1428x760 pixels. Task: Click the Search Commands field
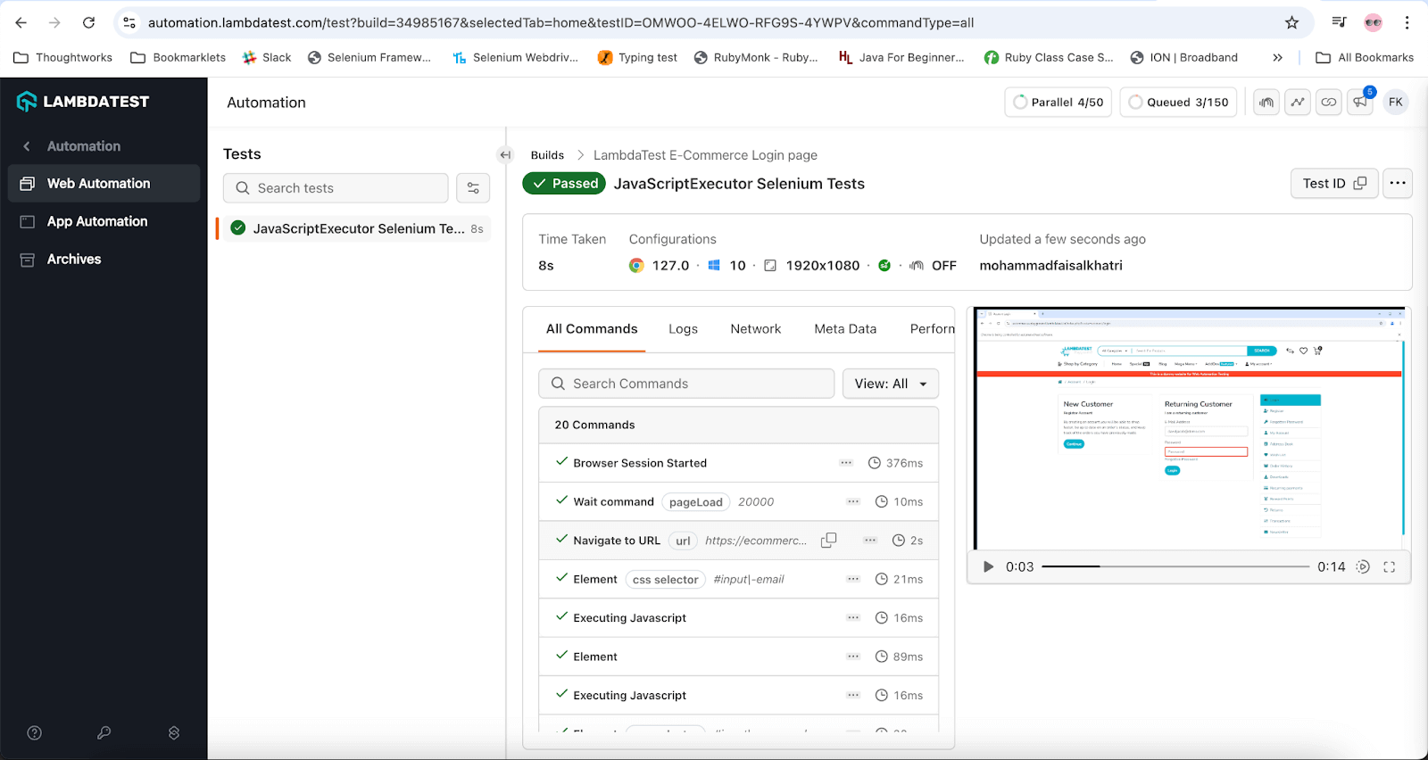(686, 384)
